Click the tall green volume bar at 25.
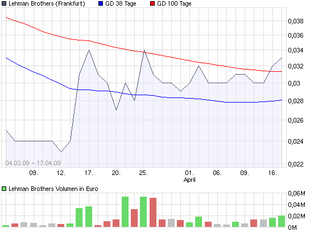310x232 pixels. pyautogui.click(x=143, y=212)
